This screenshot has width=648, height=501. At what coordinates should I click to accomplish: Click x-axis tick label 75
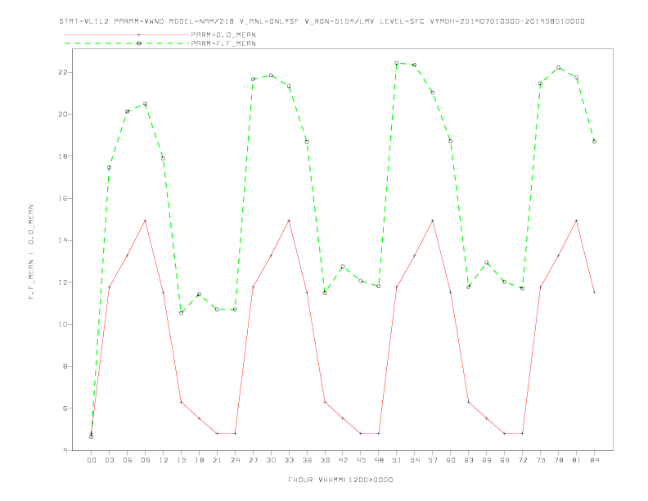tap(541, 460)
